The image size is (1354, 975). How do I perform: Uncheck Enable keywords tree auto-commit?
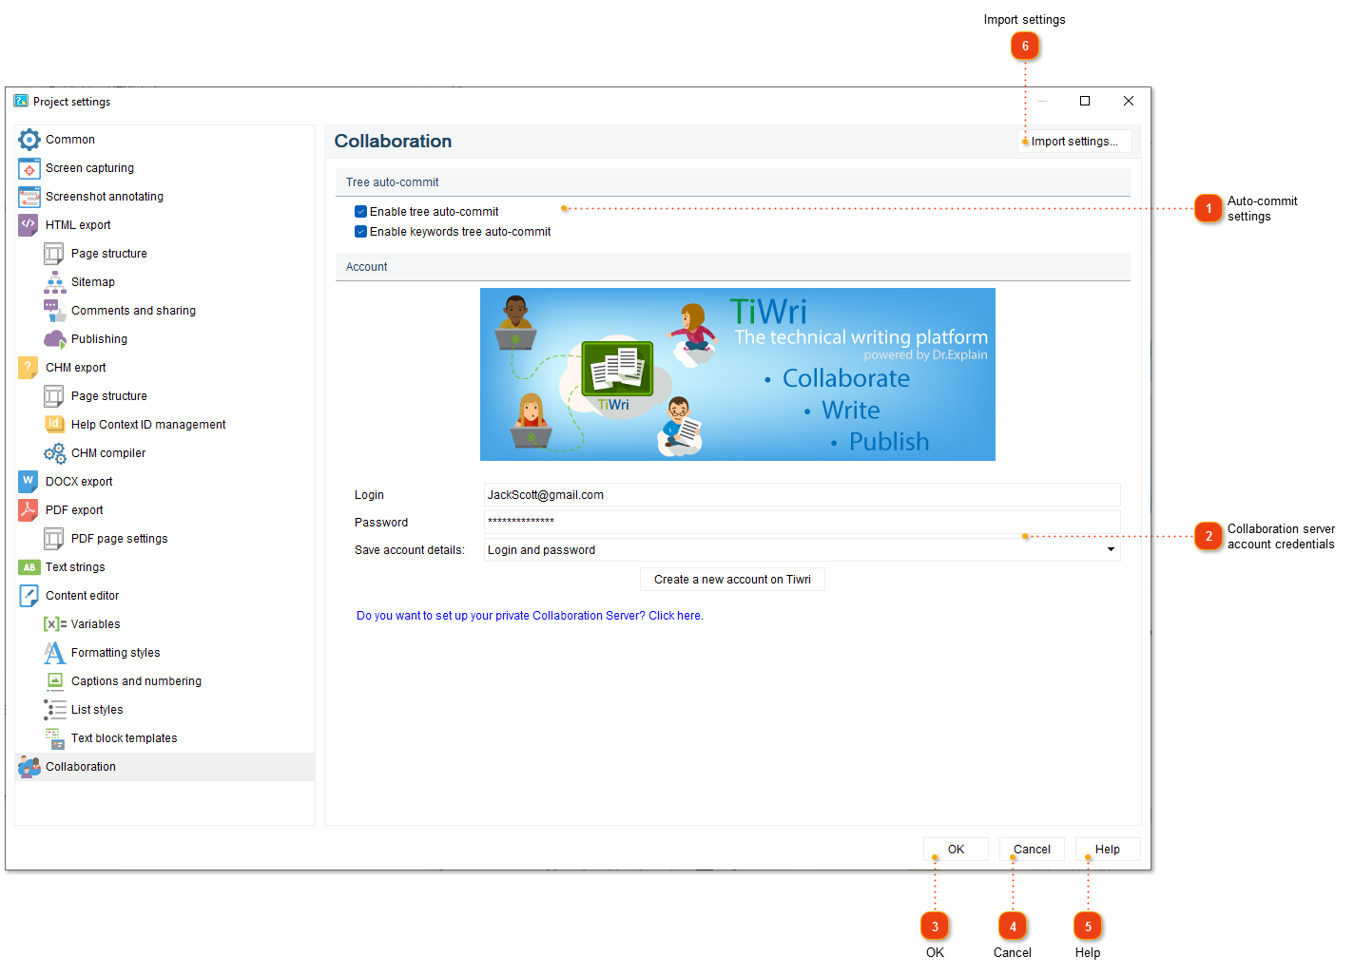tap(360, 231)
